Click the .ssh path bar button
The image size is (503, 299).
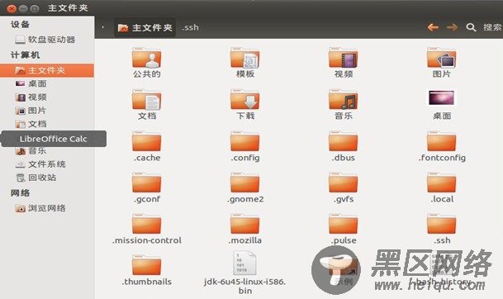pos(190,27)
